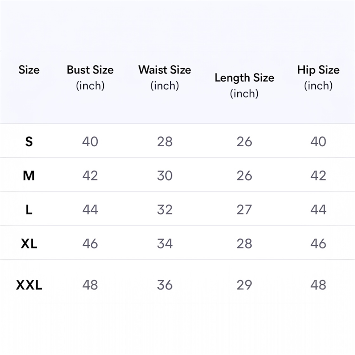Click waist value 30 in M row
This screenshot has height=355, width=355.
click(x=165, y=176)
